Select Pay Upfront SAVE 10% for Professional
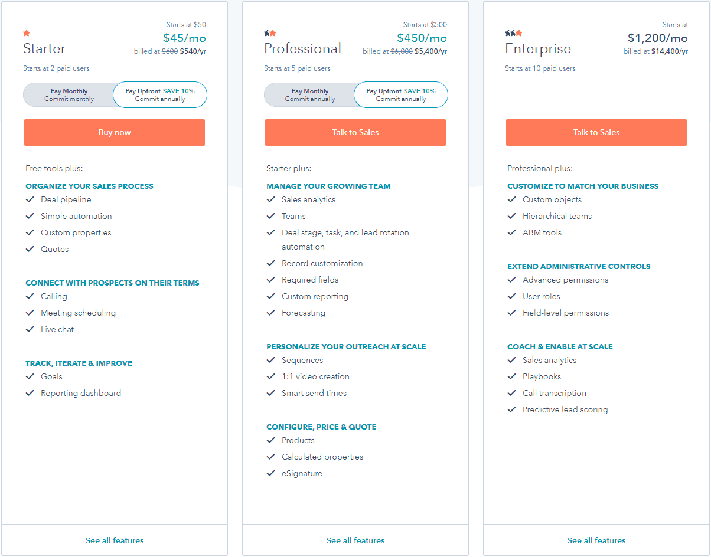The height and width of the screenshot is (557, 711). (x=400, y=94)
